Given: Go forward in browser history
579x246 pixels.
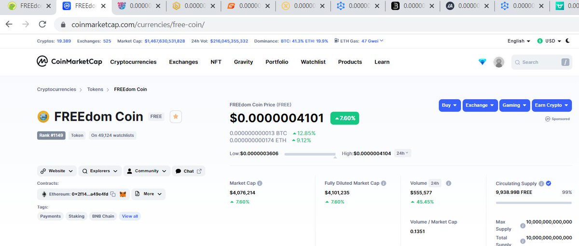Looking at the screenshot, I should (26, 24).
